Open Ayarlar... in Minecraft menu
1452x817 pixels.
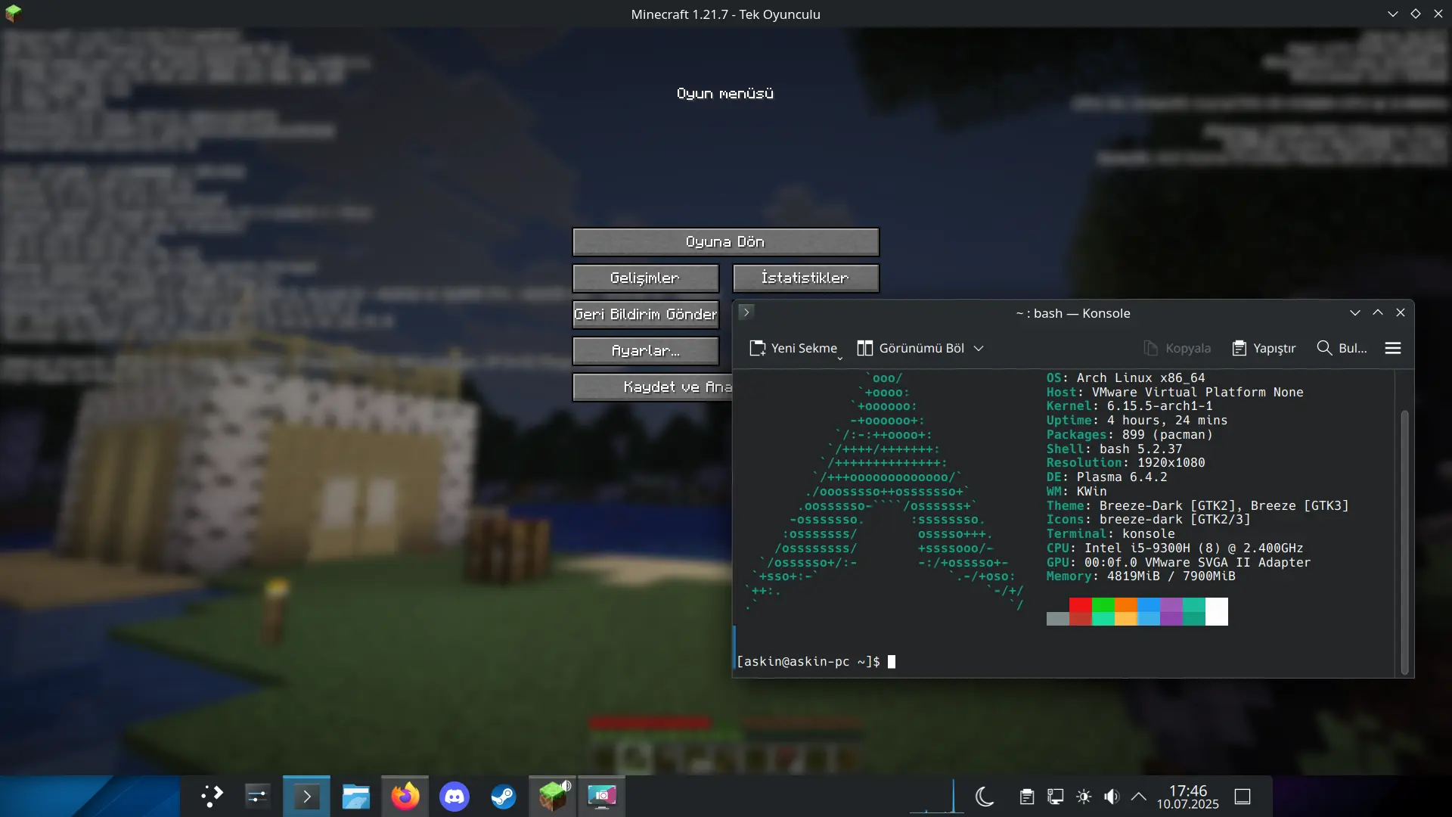(x=645, y=351)
